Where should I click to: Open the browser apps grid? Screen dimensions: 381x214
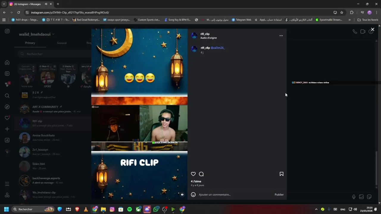(x=4, y=20)
